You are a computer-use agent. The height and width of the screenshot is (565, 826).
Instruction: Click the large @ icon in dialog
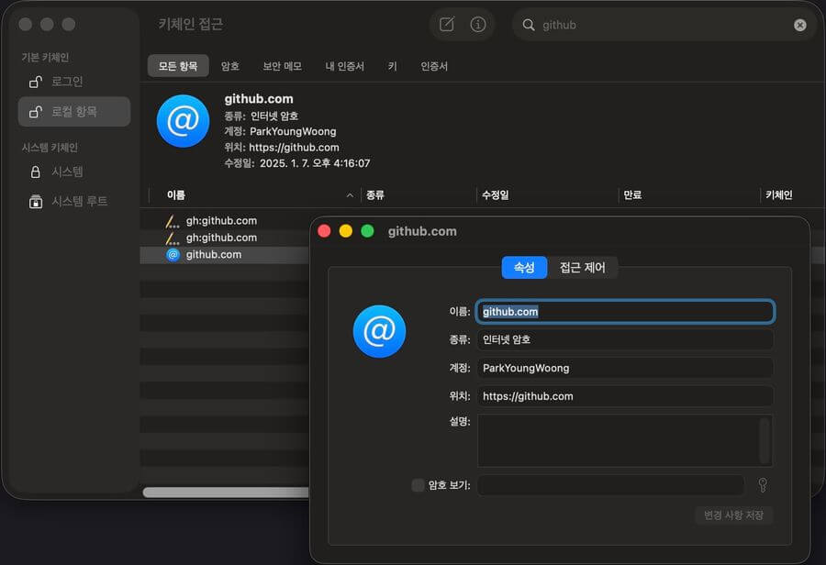(x=379, y=331)
